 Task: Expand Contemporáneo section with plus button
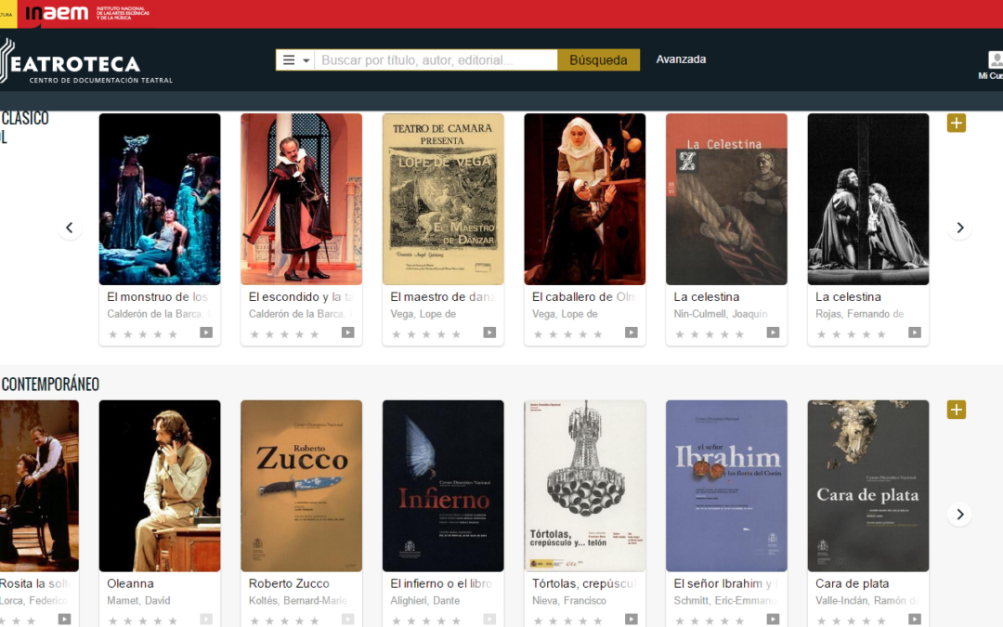[x=957, y=410]
